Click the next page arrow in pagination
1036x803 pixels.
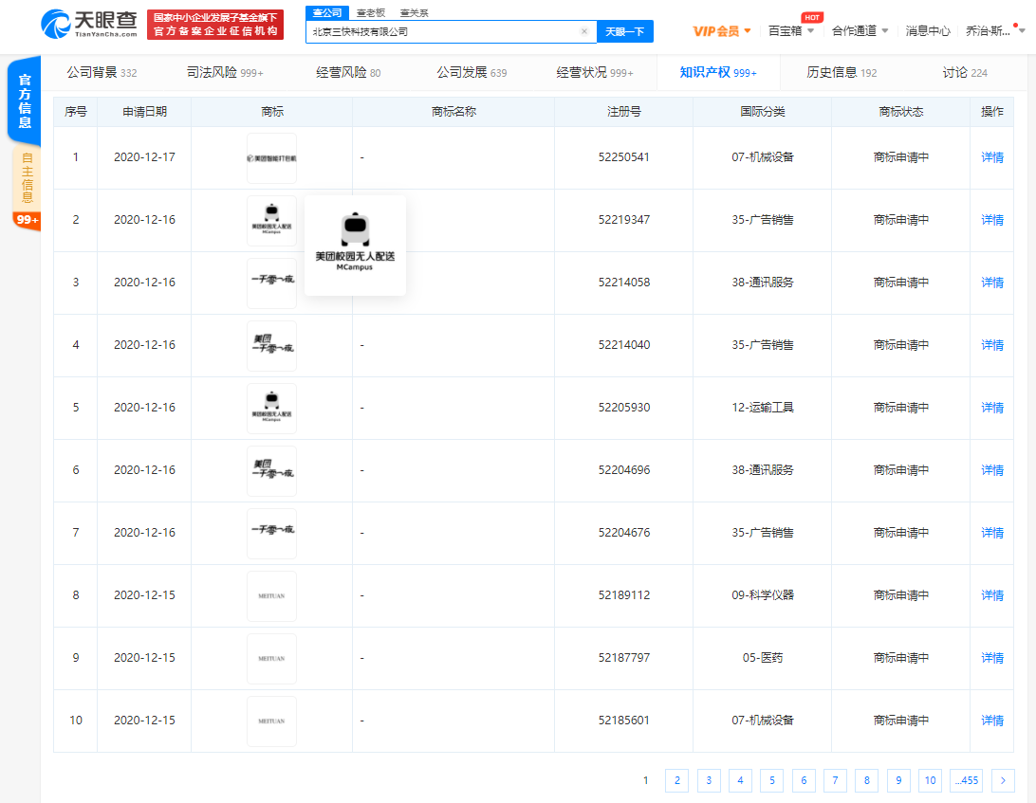coord(1003,780)
